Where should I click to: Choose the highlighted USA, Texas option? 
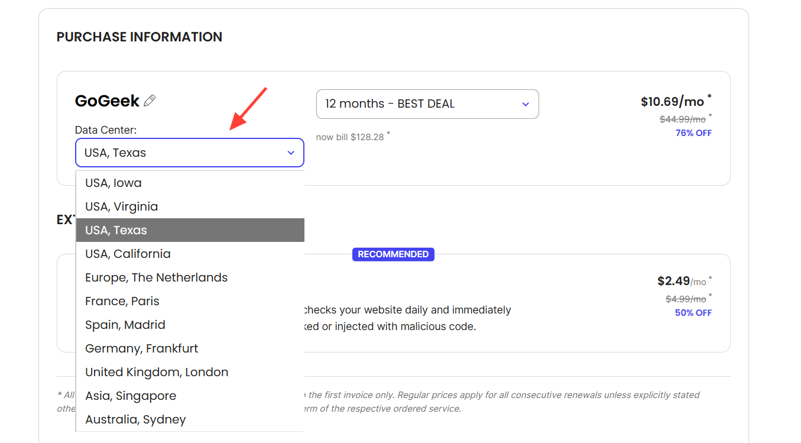point(190,230)
